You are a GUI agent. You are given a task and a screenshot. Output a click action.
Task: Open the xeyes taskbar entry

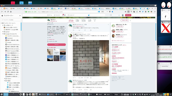[x=107, y=94]
